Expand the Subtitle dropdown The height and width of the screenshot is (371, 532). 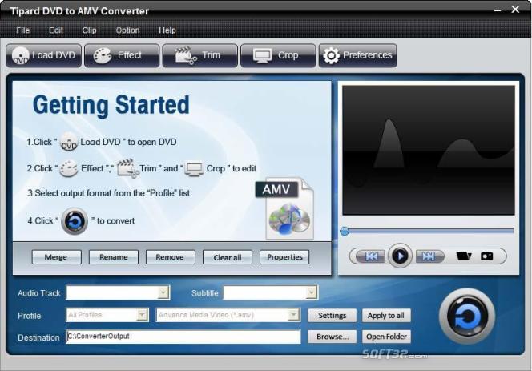tap(311, 292)
